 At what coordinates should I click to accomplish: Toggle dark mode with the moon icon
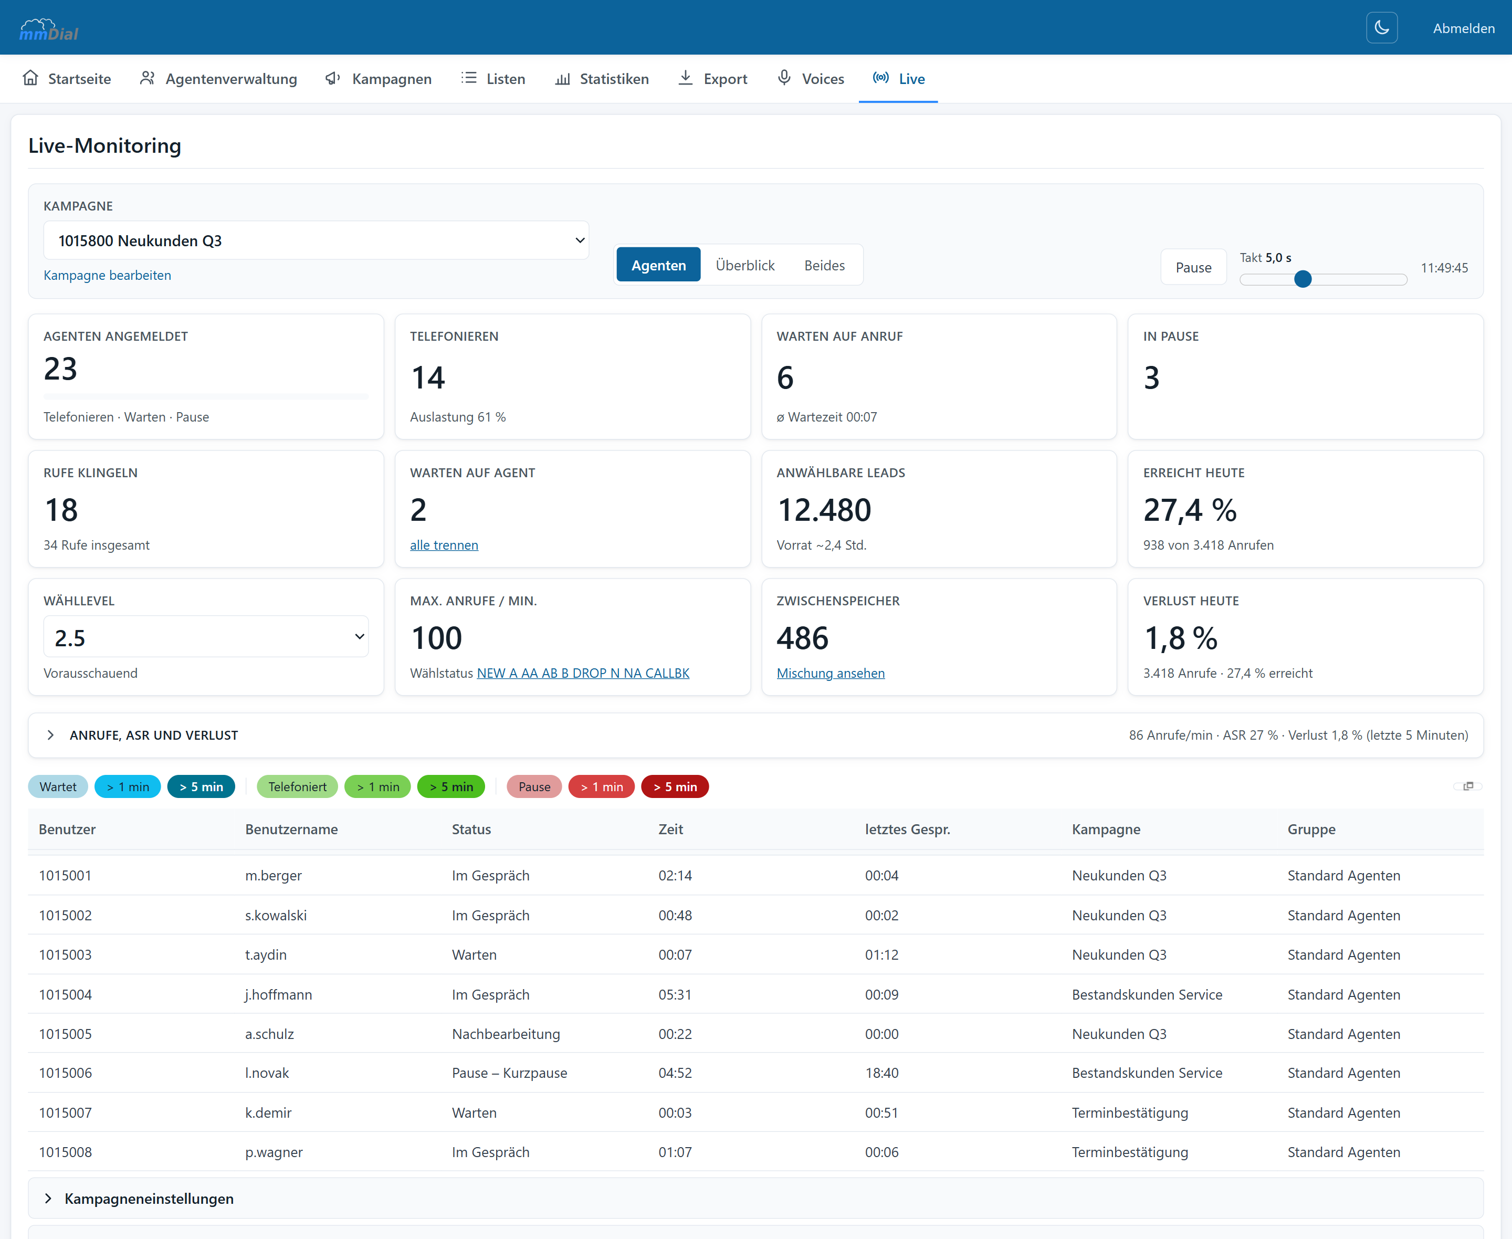coord(1381,28)
